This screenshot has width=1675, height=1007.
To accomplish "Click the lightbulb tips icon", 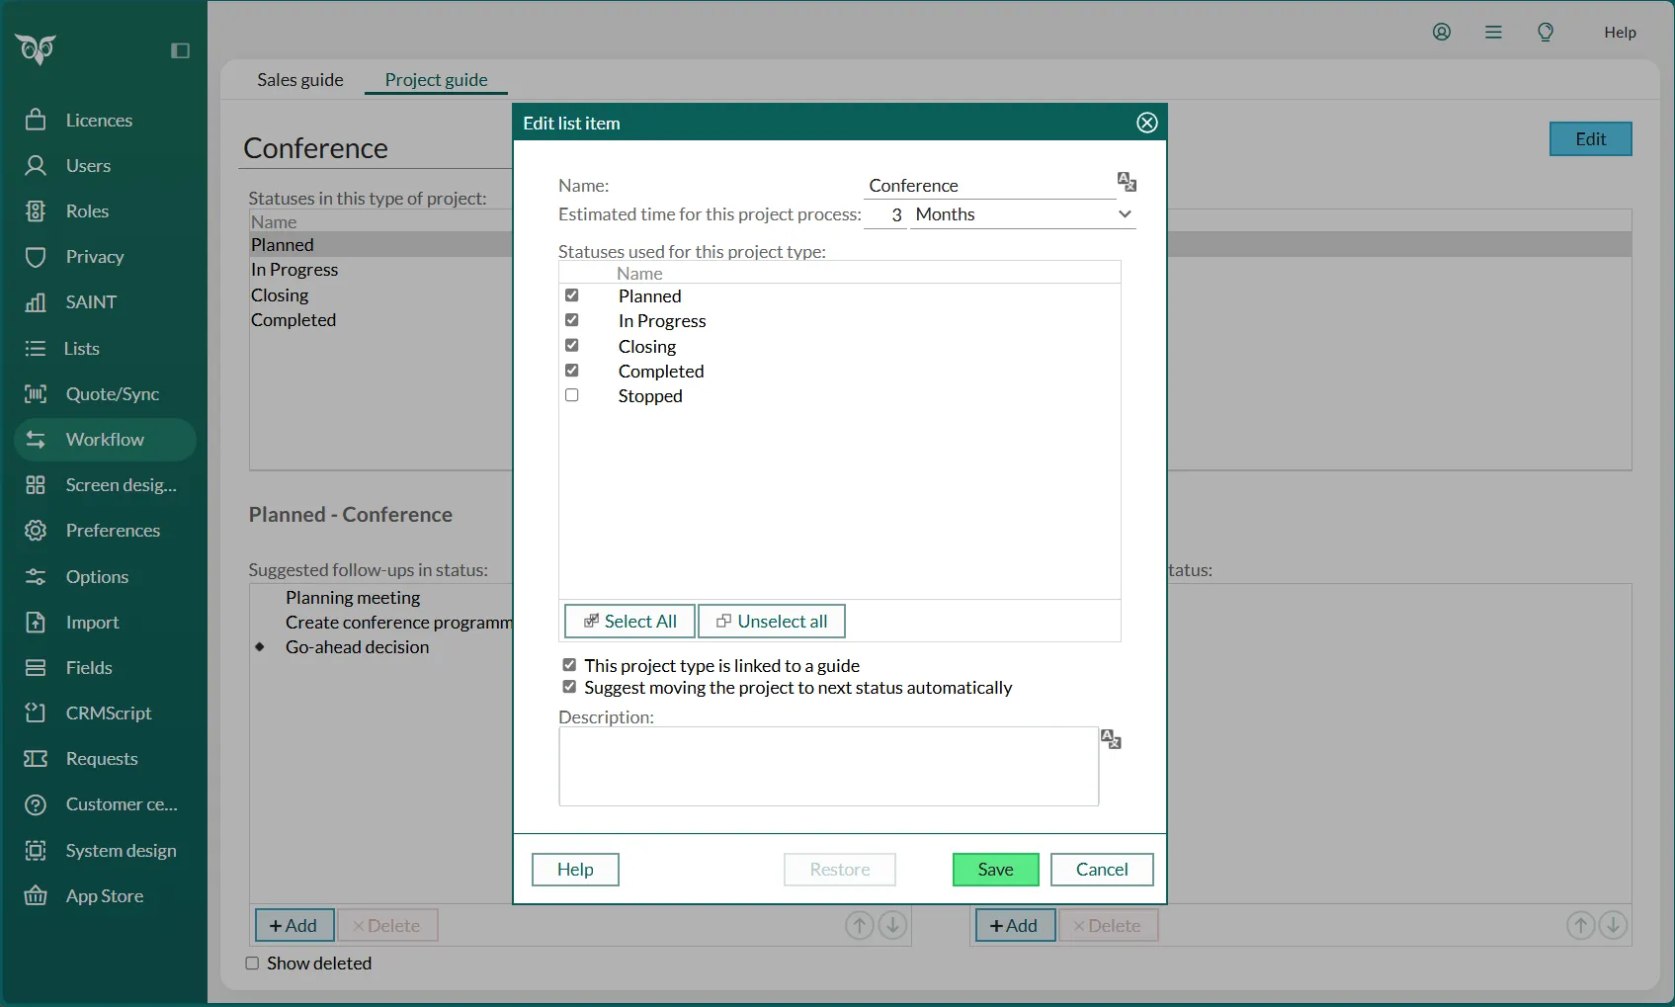I will click(x=1546, y=33).
